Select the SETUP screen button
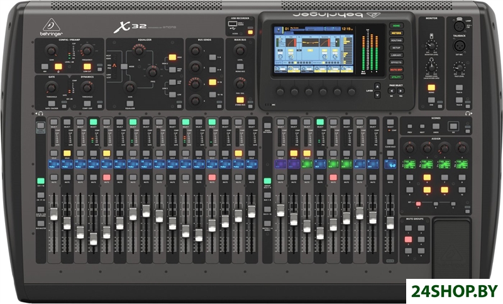The height and width of the screenshot is (304, 503). coord(396,48)
